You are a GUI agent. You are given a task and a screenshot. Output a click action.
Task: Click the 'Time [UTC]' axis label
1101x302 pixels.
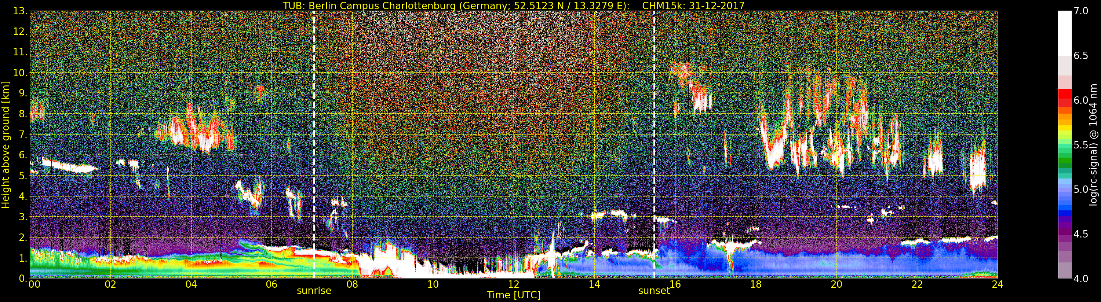coord(513,295)
